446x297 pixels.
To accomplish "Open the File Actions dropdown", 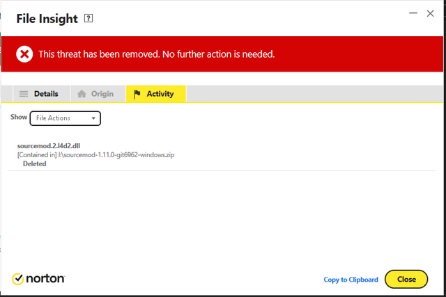I will point(65,118).
